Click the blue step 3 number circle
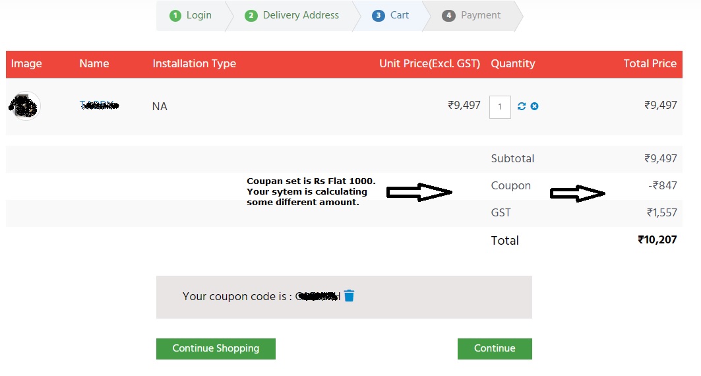Screen dimensions: 701x376 [378, 16]
